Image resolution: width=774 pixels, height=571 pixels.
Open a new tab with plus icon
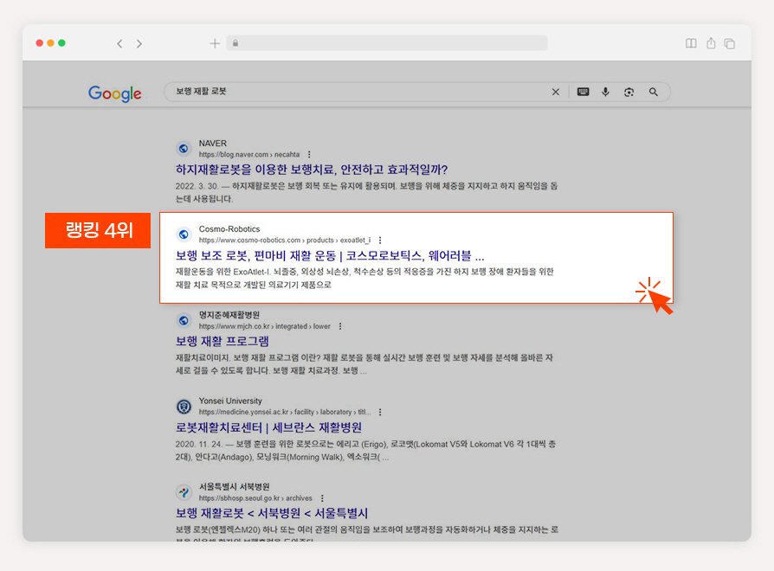[215, 43]
